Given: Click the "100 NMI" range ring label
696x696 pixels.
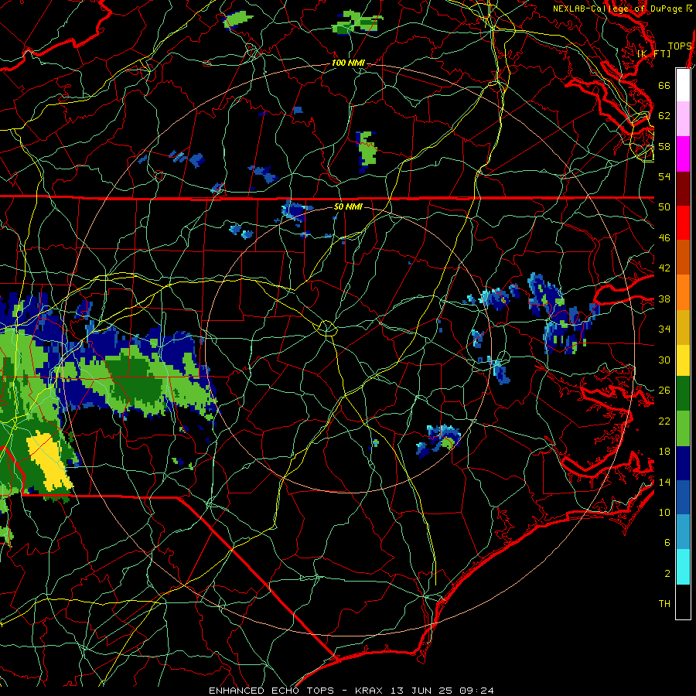Looking at the screenshot, I should [x=348, y=63].
